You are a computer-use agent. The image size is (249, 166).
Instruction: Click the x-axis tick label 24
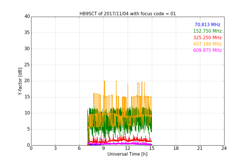[x=224, y=148]
